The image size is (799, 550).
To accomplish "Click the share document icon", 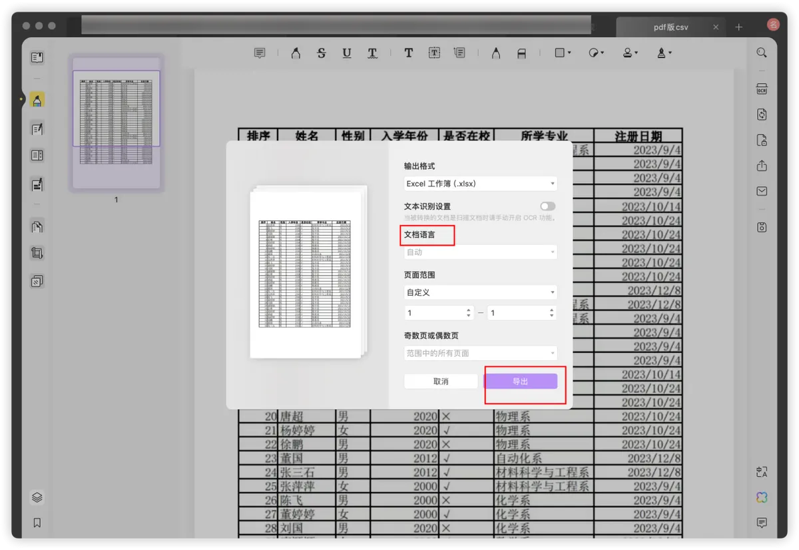I will [762, 166].
